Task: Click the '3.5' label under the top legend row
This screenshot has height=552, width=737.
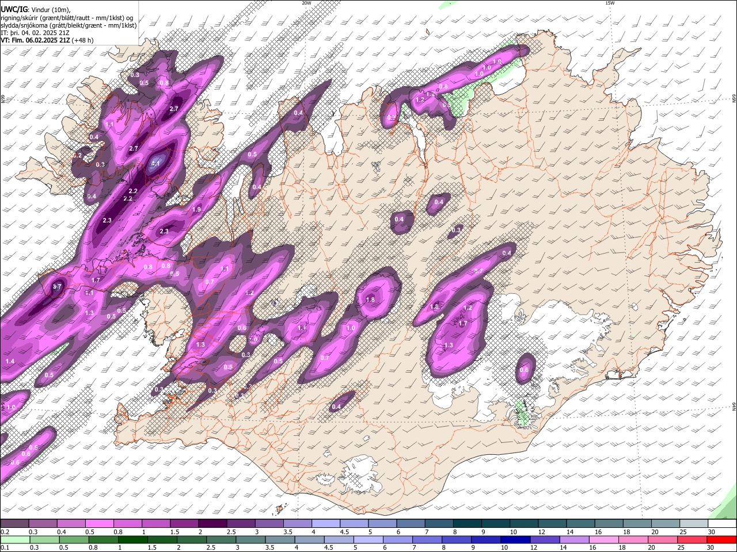Action: pyautogui.click(x=288, y=532)
